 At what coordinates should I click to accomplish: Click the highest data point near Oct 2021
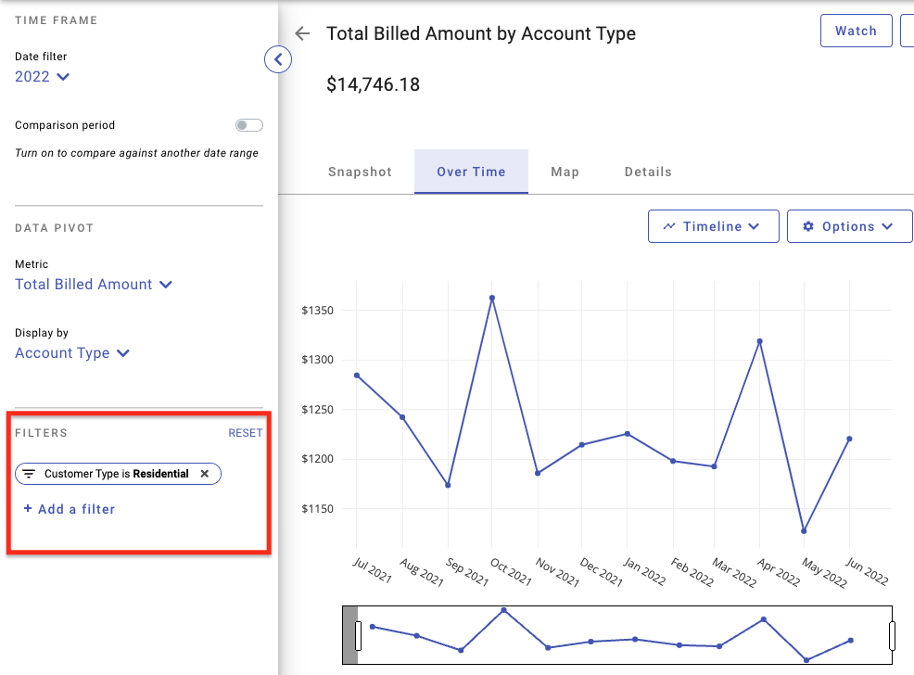[490, 298]
